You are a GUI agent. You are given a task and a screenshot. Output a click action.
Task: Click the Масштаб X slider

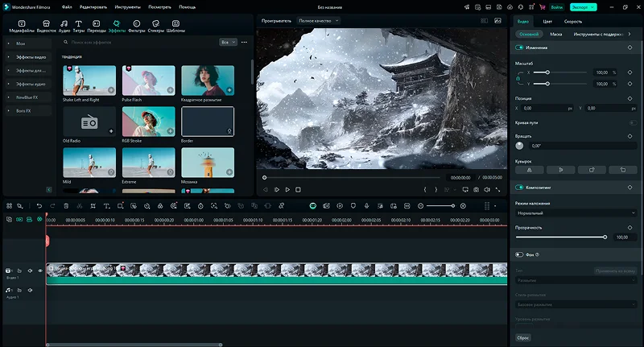tap(560, 72)
